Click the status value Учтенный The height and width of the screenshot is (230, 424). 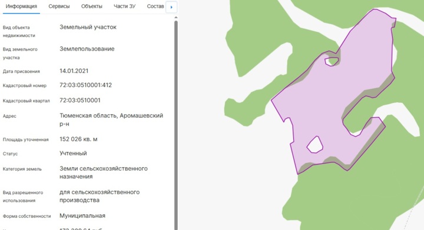point(73,154)
